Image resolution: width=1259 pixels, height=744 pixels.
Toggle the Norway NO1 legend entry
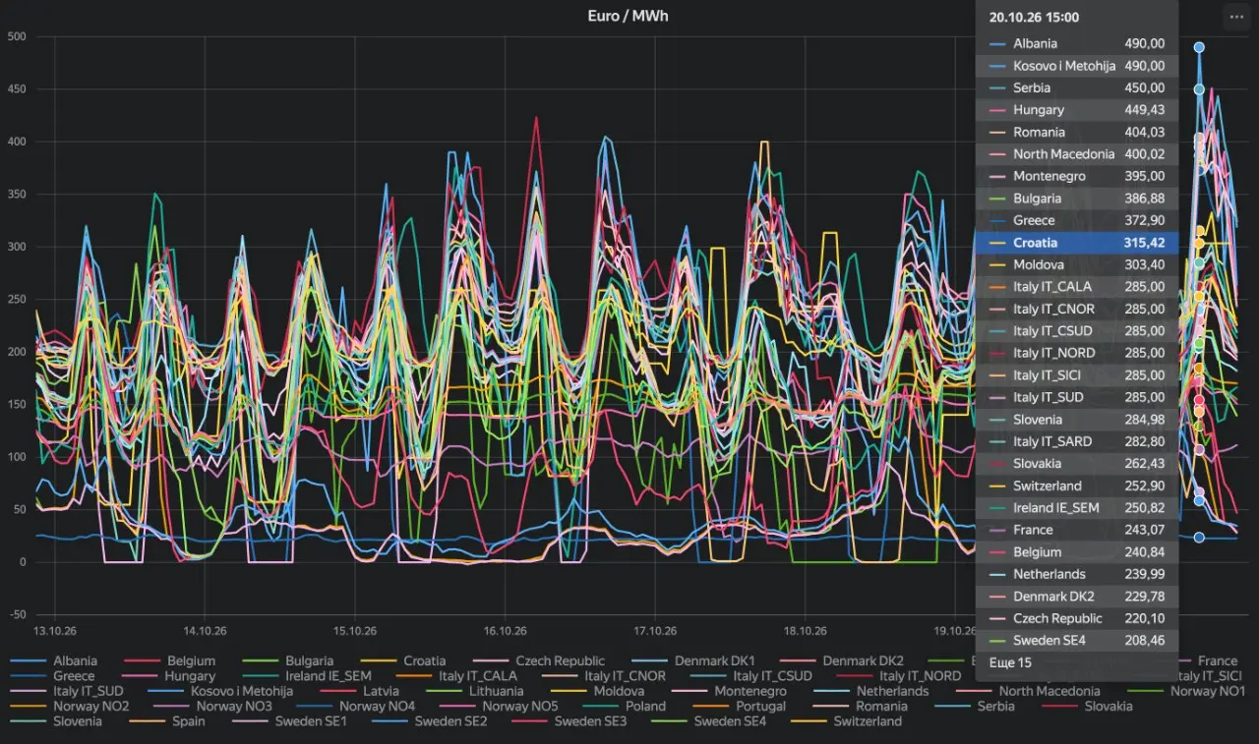pyautogui.click(x=1186, y=691)
